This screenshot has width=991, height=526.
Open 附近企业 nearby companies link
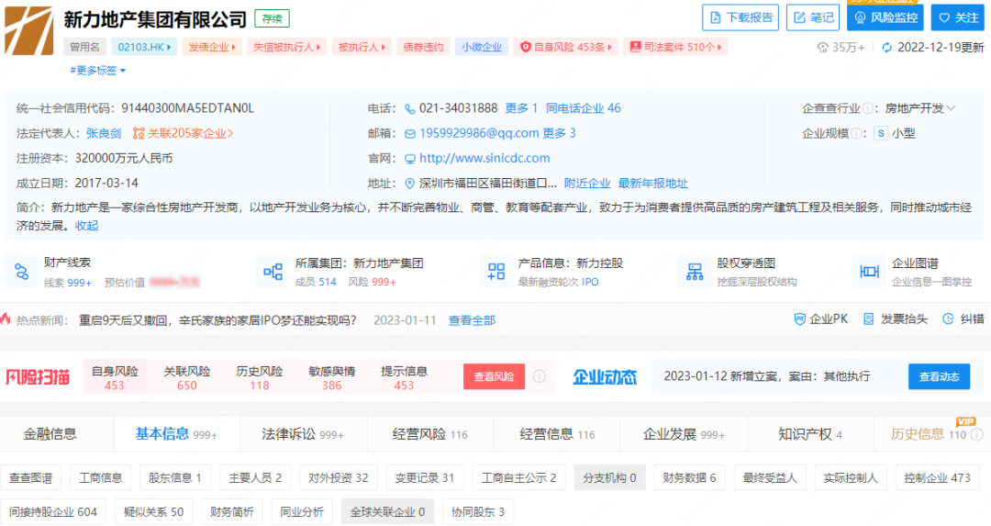[x=587, y=184]
